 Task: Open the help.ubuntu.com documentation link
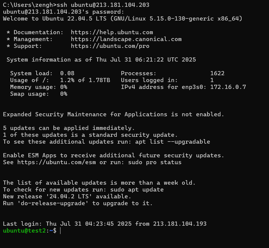click(x=112, y=32)
